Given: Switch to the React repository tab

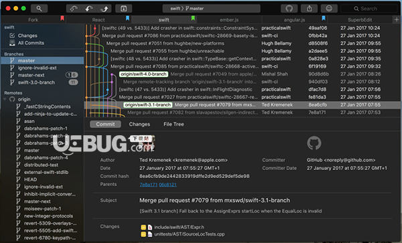Looking at the screenshot, I should pyautogui.click(x=98, y=19).
